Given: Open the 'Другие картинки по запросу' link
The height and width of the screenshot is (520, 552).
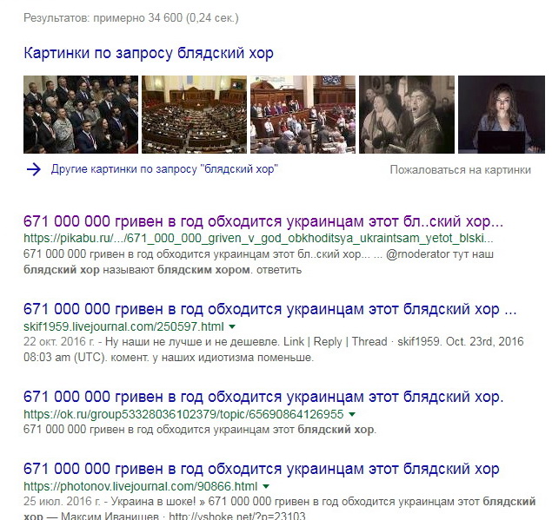Looking at the screenshot, I should point(164,169).
